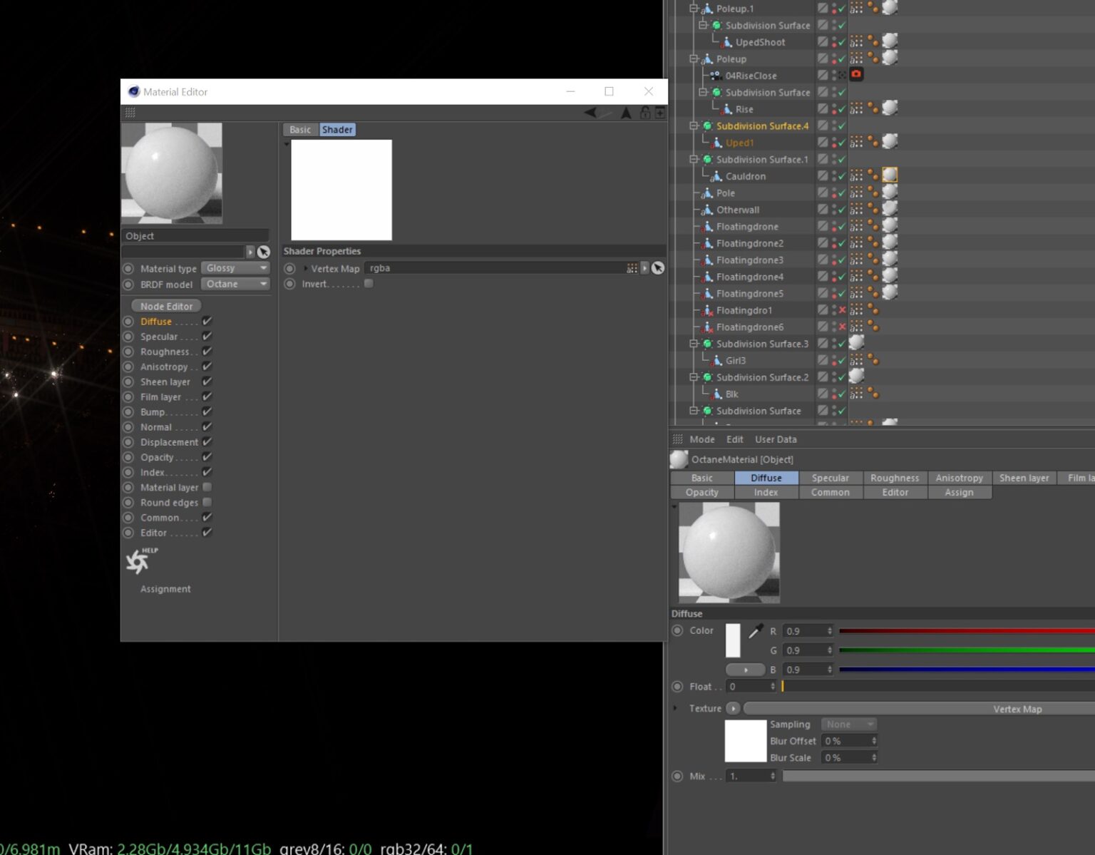The height and width of the screenshot is (855, 1095).
Task: Click the back navigation arrow in the Material Editor
Action: [590, 112]
